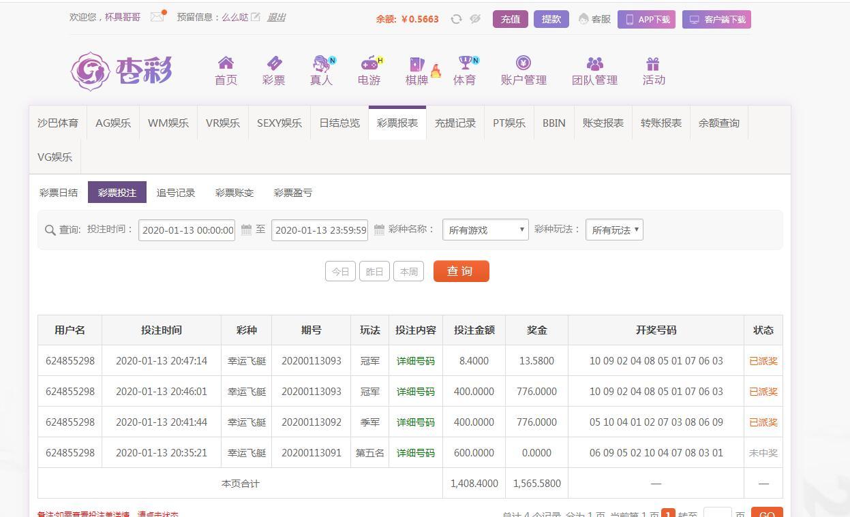Image resolution: width=850 pixels, height=517 pixels.
Task: Click the start time input field
Action: [x=187, y=230]
